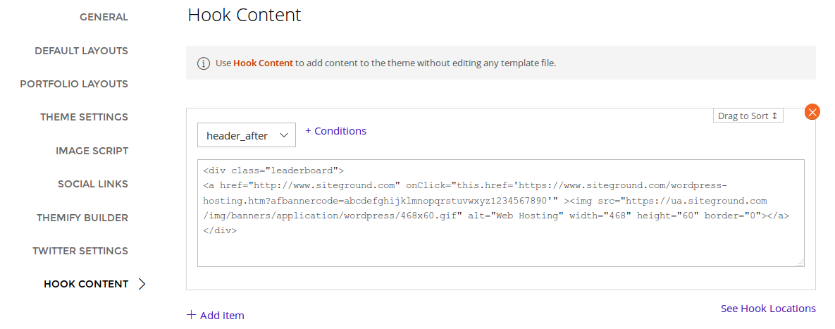The height and width of the screenshot is (329, 835).
Task: Click the textarea resize handle corner
Action: tap(800, 263)
